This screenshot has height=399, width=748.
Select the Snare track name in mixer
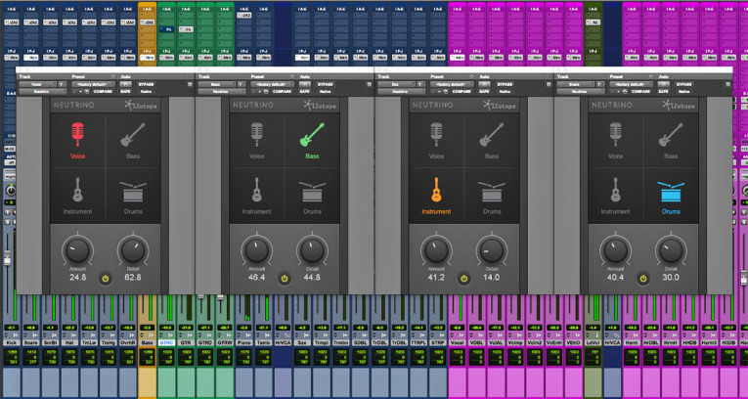tap(32, 342)
